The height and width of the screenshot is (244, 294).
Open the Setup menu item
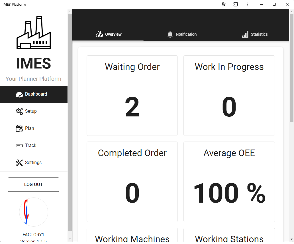coord(31,111)
